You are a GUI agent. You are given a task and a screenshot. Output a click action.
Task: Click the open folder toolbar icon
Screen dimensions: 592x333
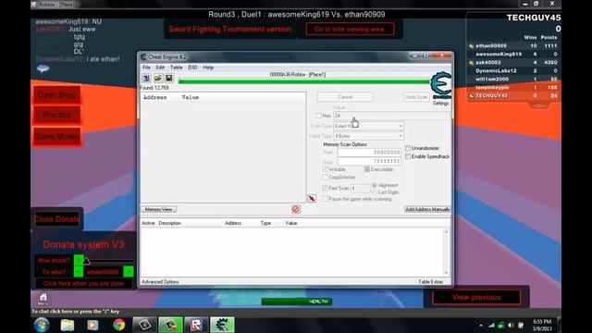(x=158, y=78)
